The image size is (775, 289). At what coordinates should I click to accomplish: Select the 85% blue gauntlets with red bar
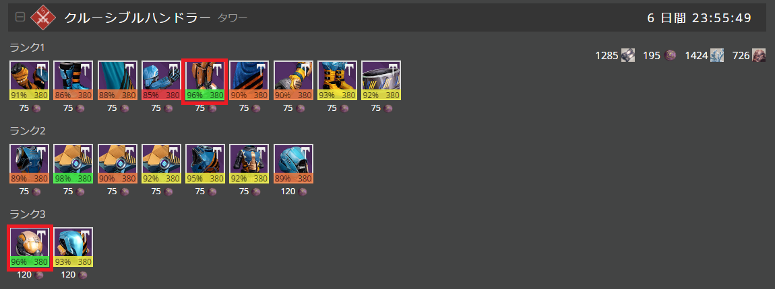click(161, 81)
